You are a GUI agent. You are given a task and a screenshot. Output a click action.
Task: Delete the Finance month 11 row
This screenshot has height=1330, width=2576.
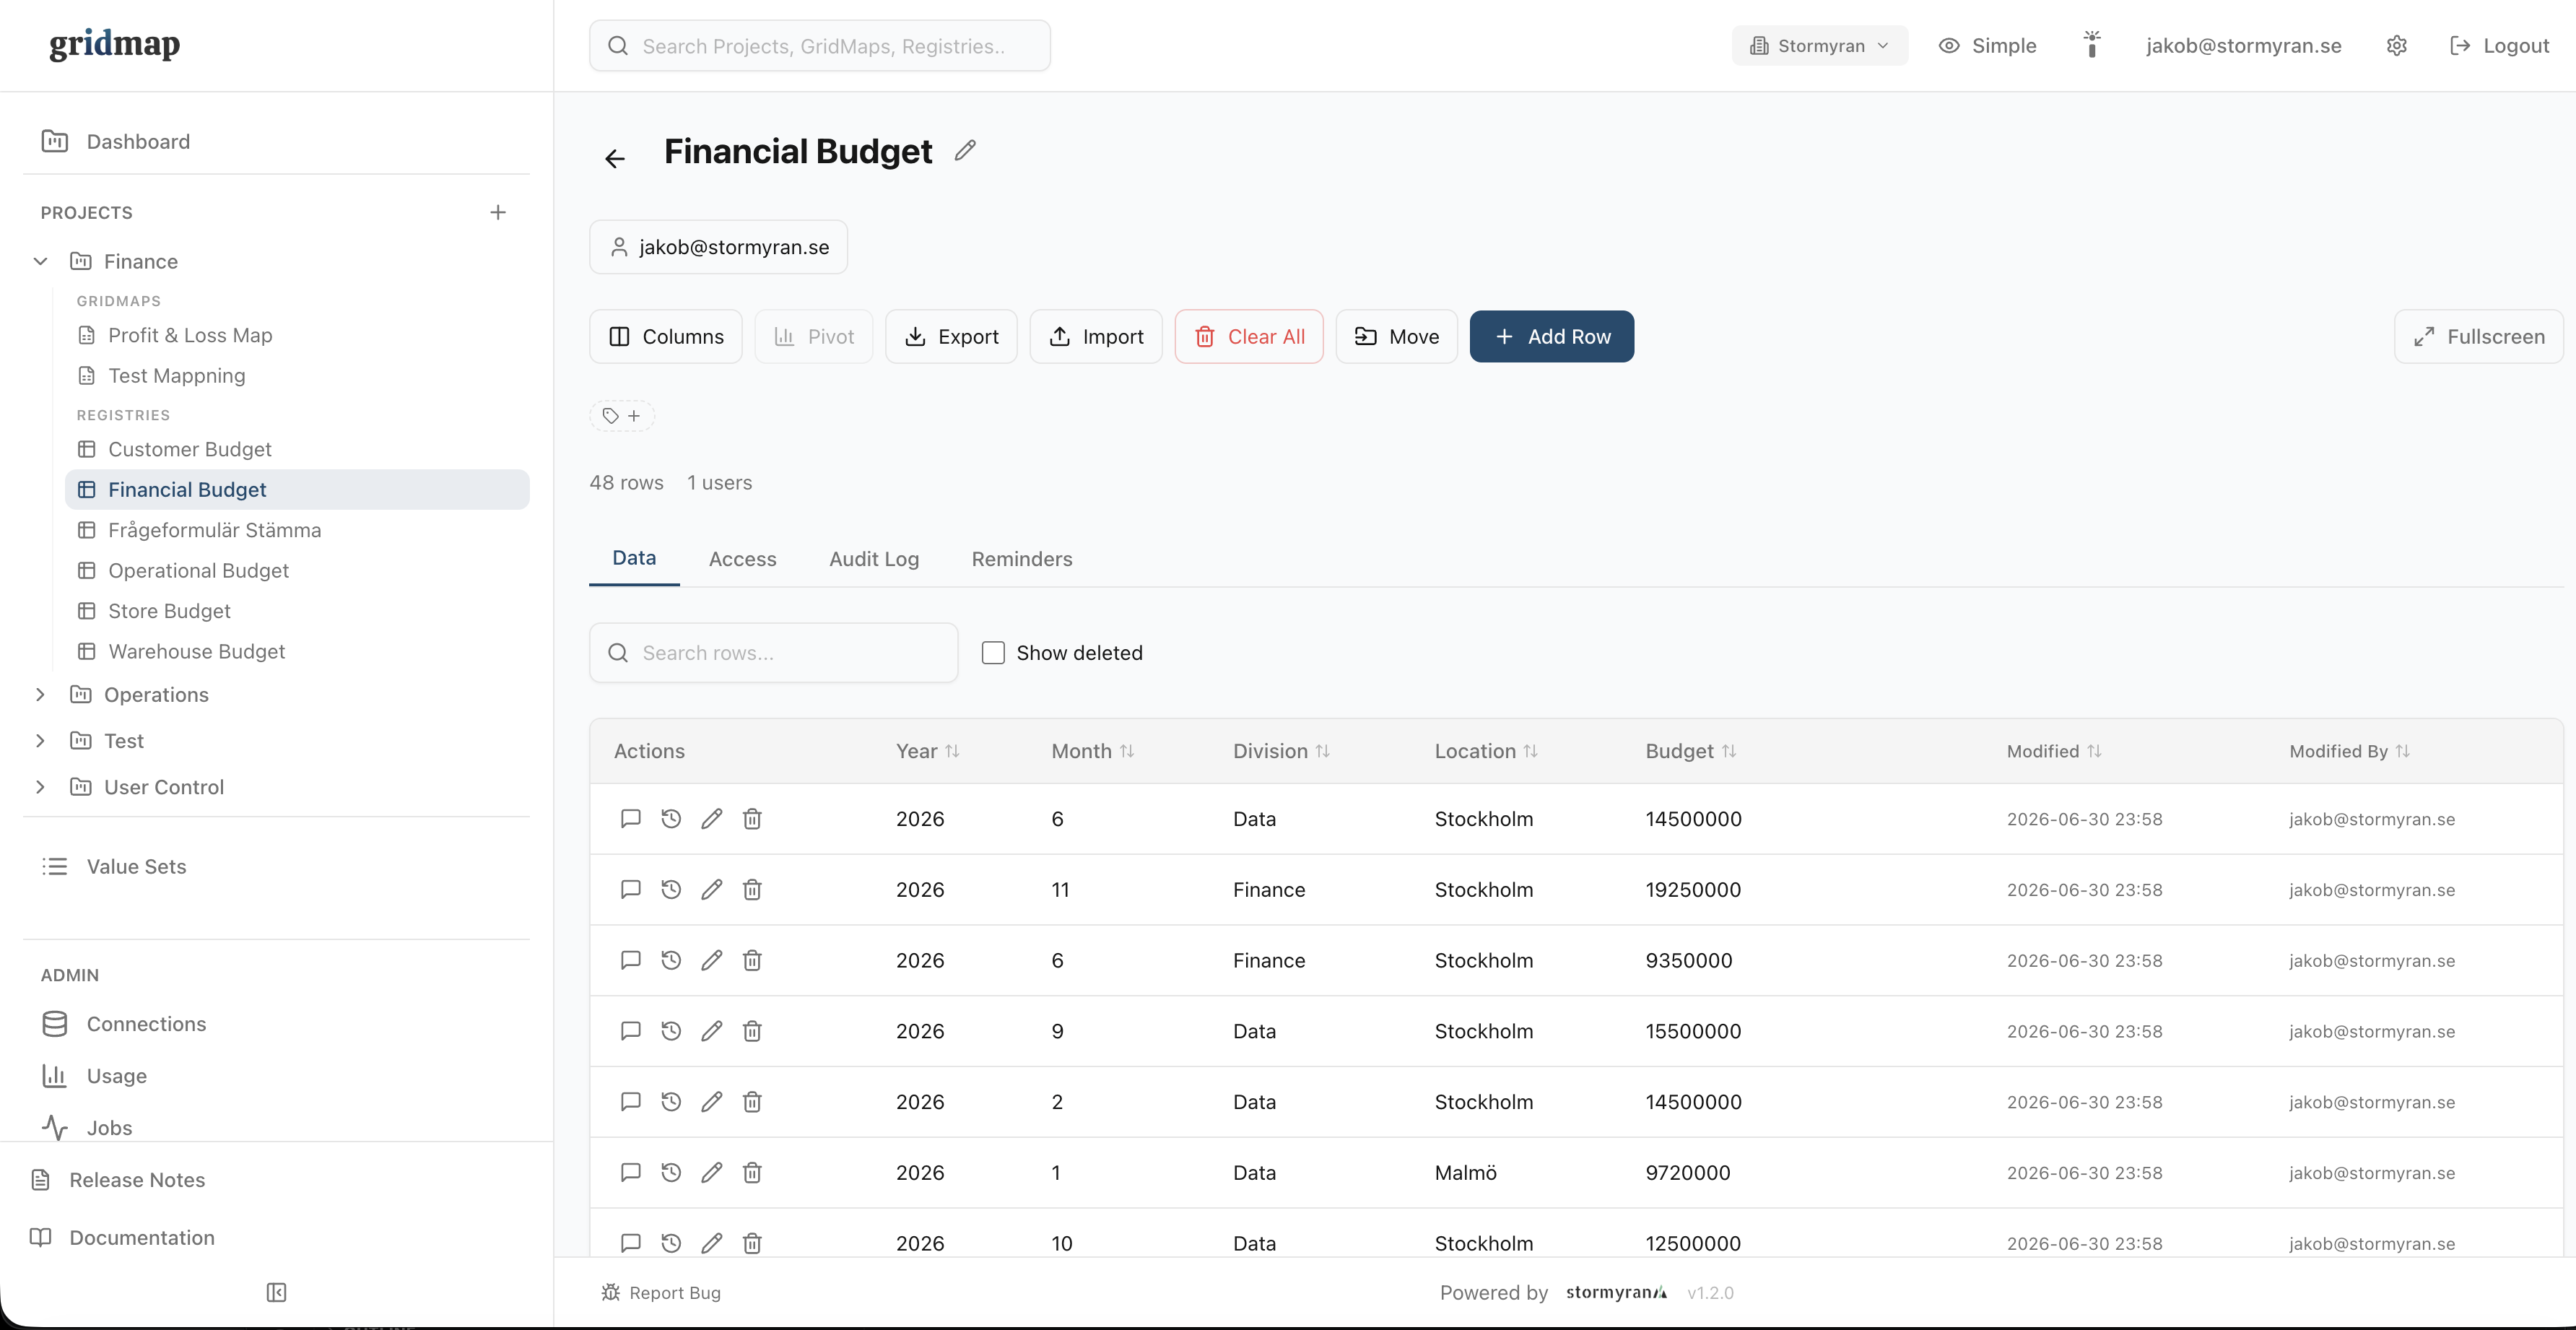[x=752, y=890]
